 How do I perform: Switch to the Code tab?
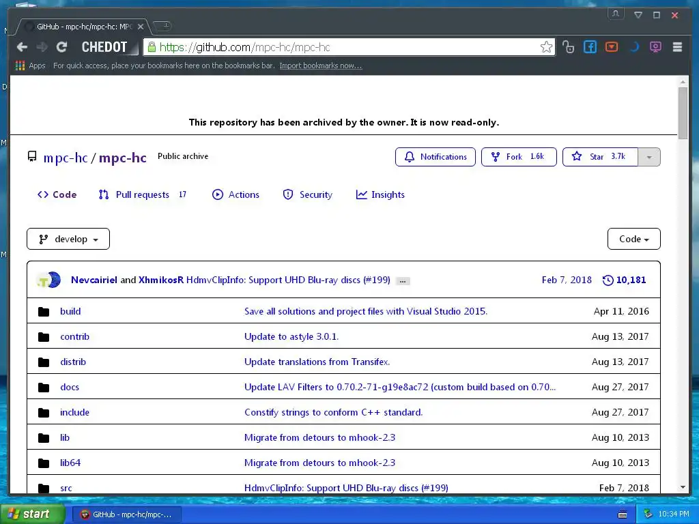click(x=57, y=194)
